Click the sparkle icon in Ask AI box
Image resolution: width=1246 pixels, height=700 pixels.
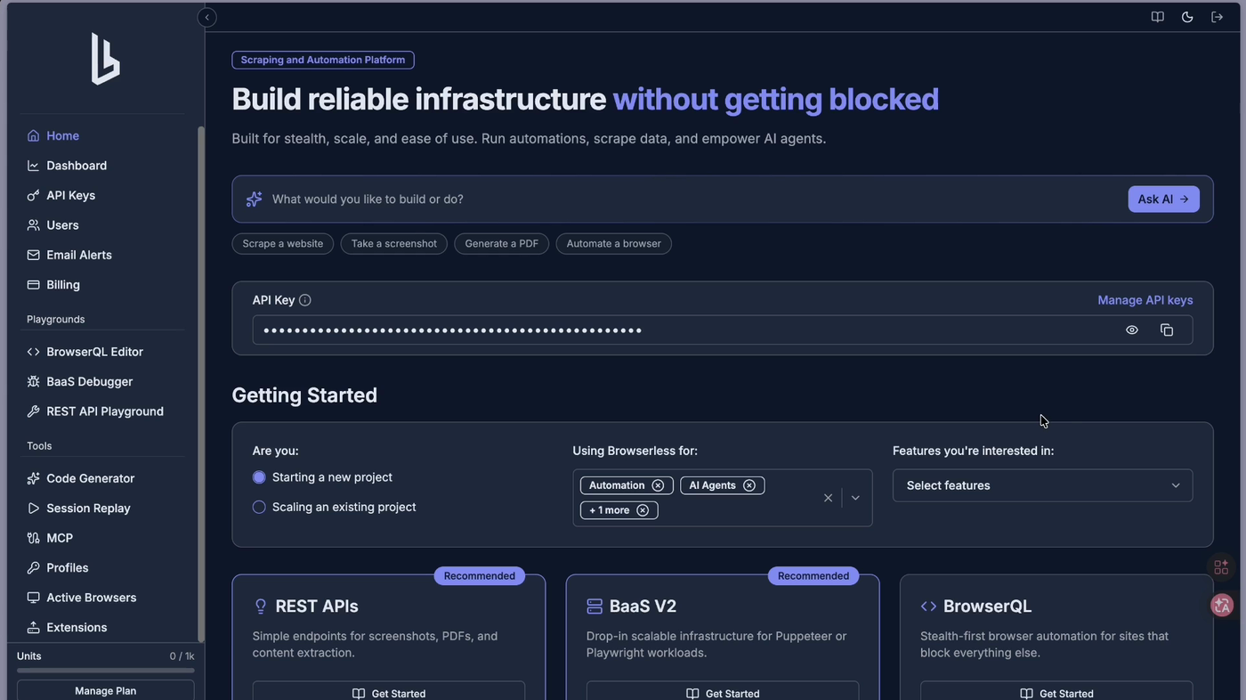(255, 199)
